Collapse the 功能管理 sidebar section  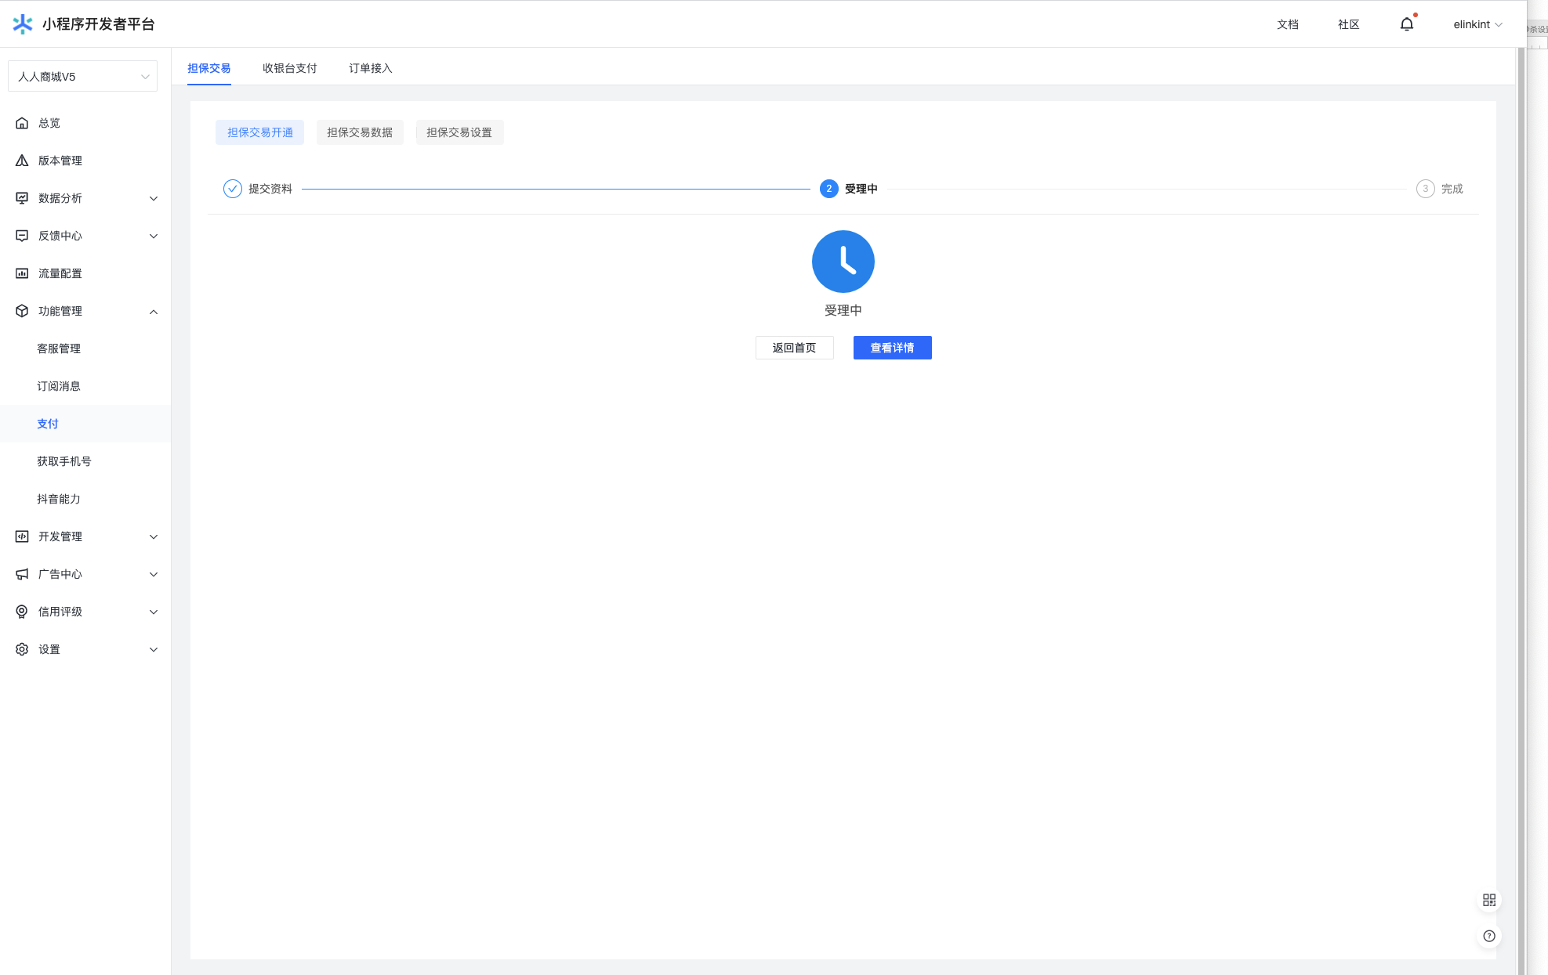click(x=154, y=311)
